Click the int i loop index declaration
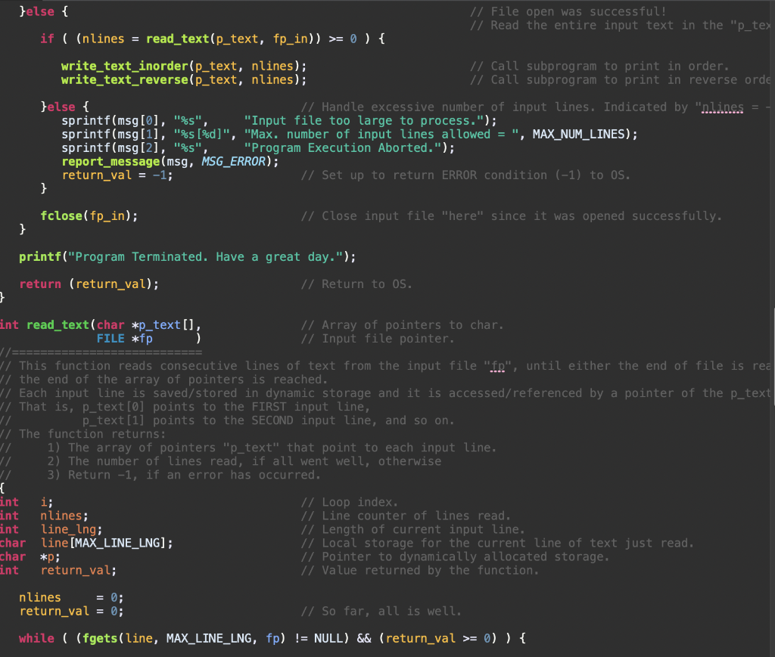 click(x=26, y=503)
